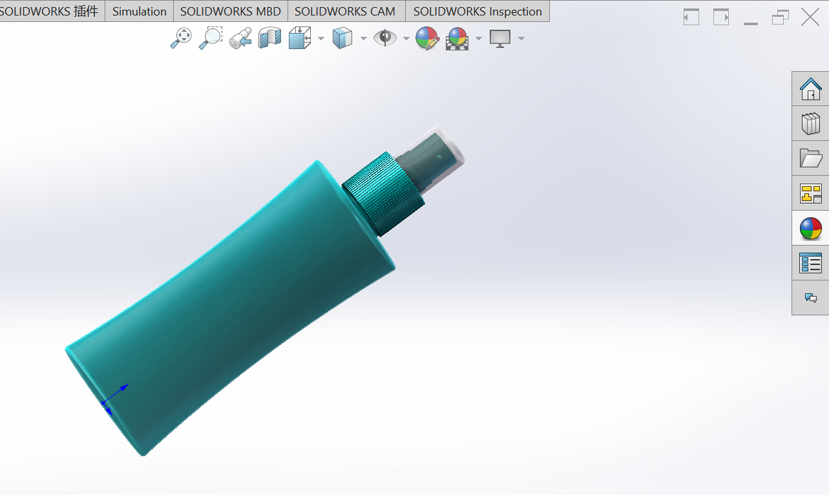Screen dimensions: 829x495
Task: Select the SOLIDWORKS CAM tab
Action: 345,11
